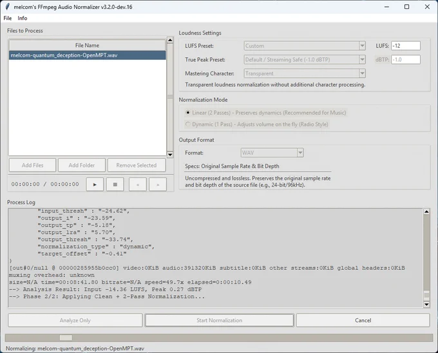This screenshot has width=438, height=353.
Task: Click file list scrollbar down arrow
Action: click(170, 155)
